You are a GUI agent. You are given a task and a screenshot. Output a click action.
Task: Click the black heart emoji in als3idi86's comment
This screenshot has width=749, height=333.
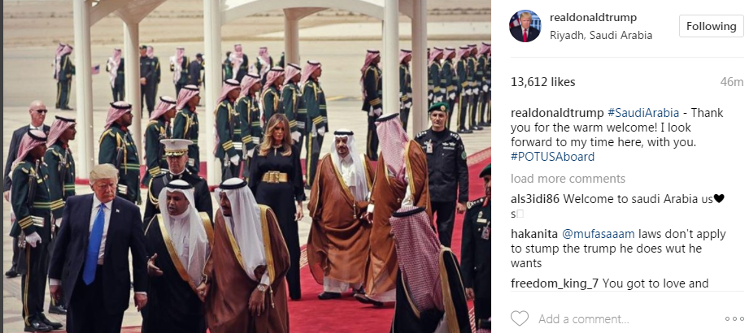(x=719, y=198)
